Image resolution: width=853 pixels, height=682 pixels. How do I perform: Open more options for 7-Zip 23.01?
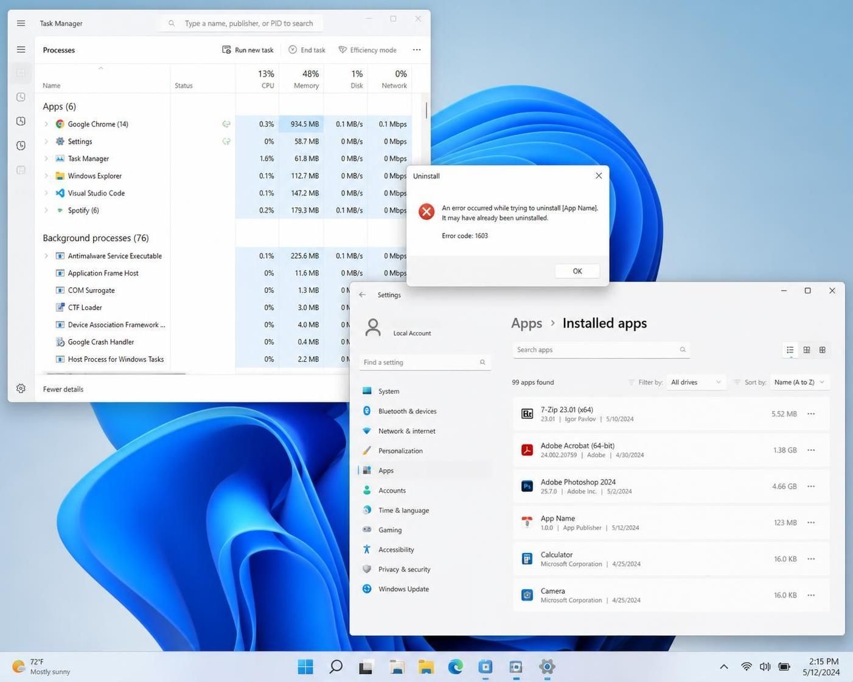coord(811,414)
